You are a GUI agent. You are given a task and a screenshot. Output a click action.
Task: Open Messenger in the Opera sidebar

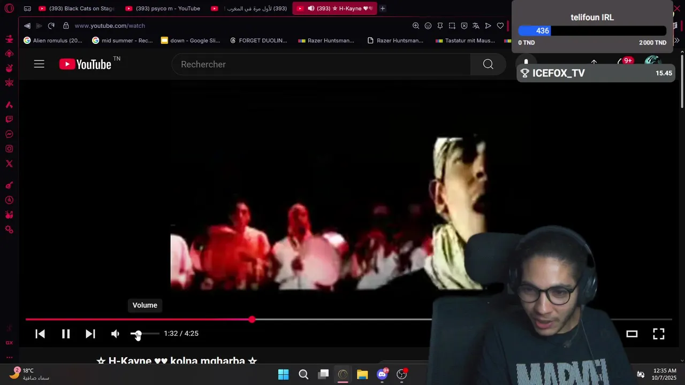click(x=9, y=134)
